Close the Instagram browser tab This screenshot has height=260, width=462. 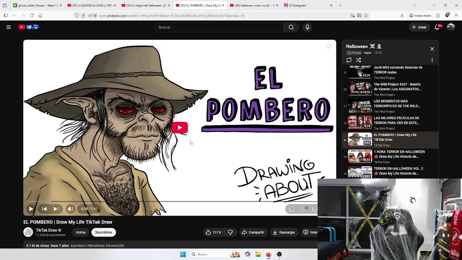point(331,5)
